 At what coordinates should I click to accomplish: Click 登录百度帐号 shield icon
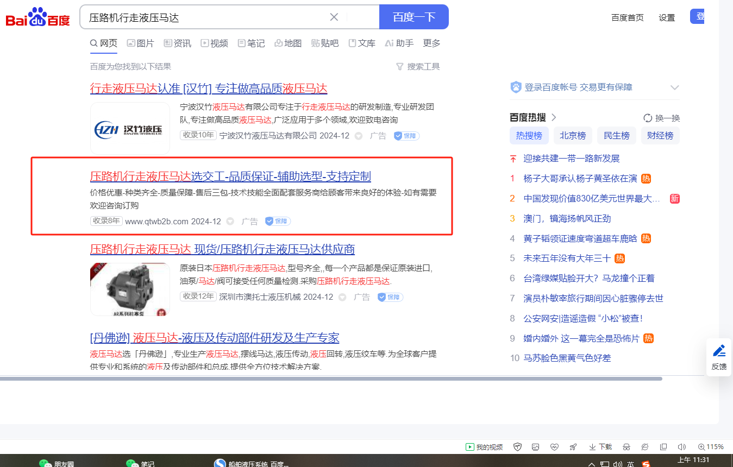(516, 87)
